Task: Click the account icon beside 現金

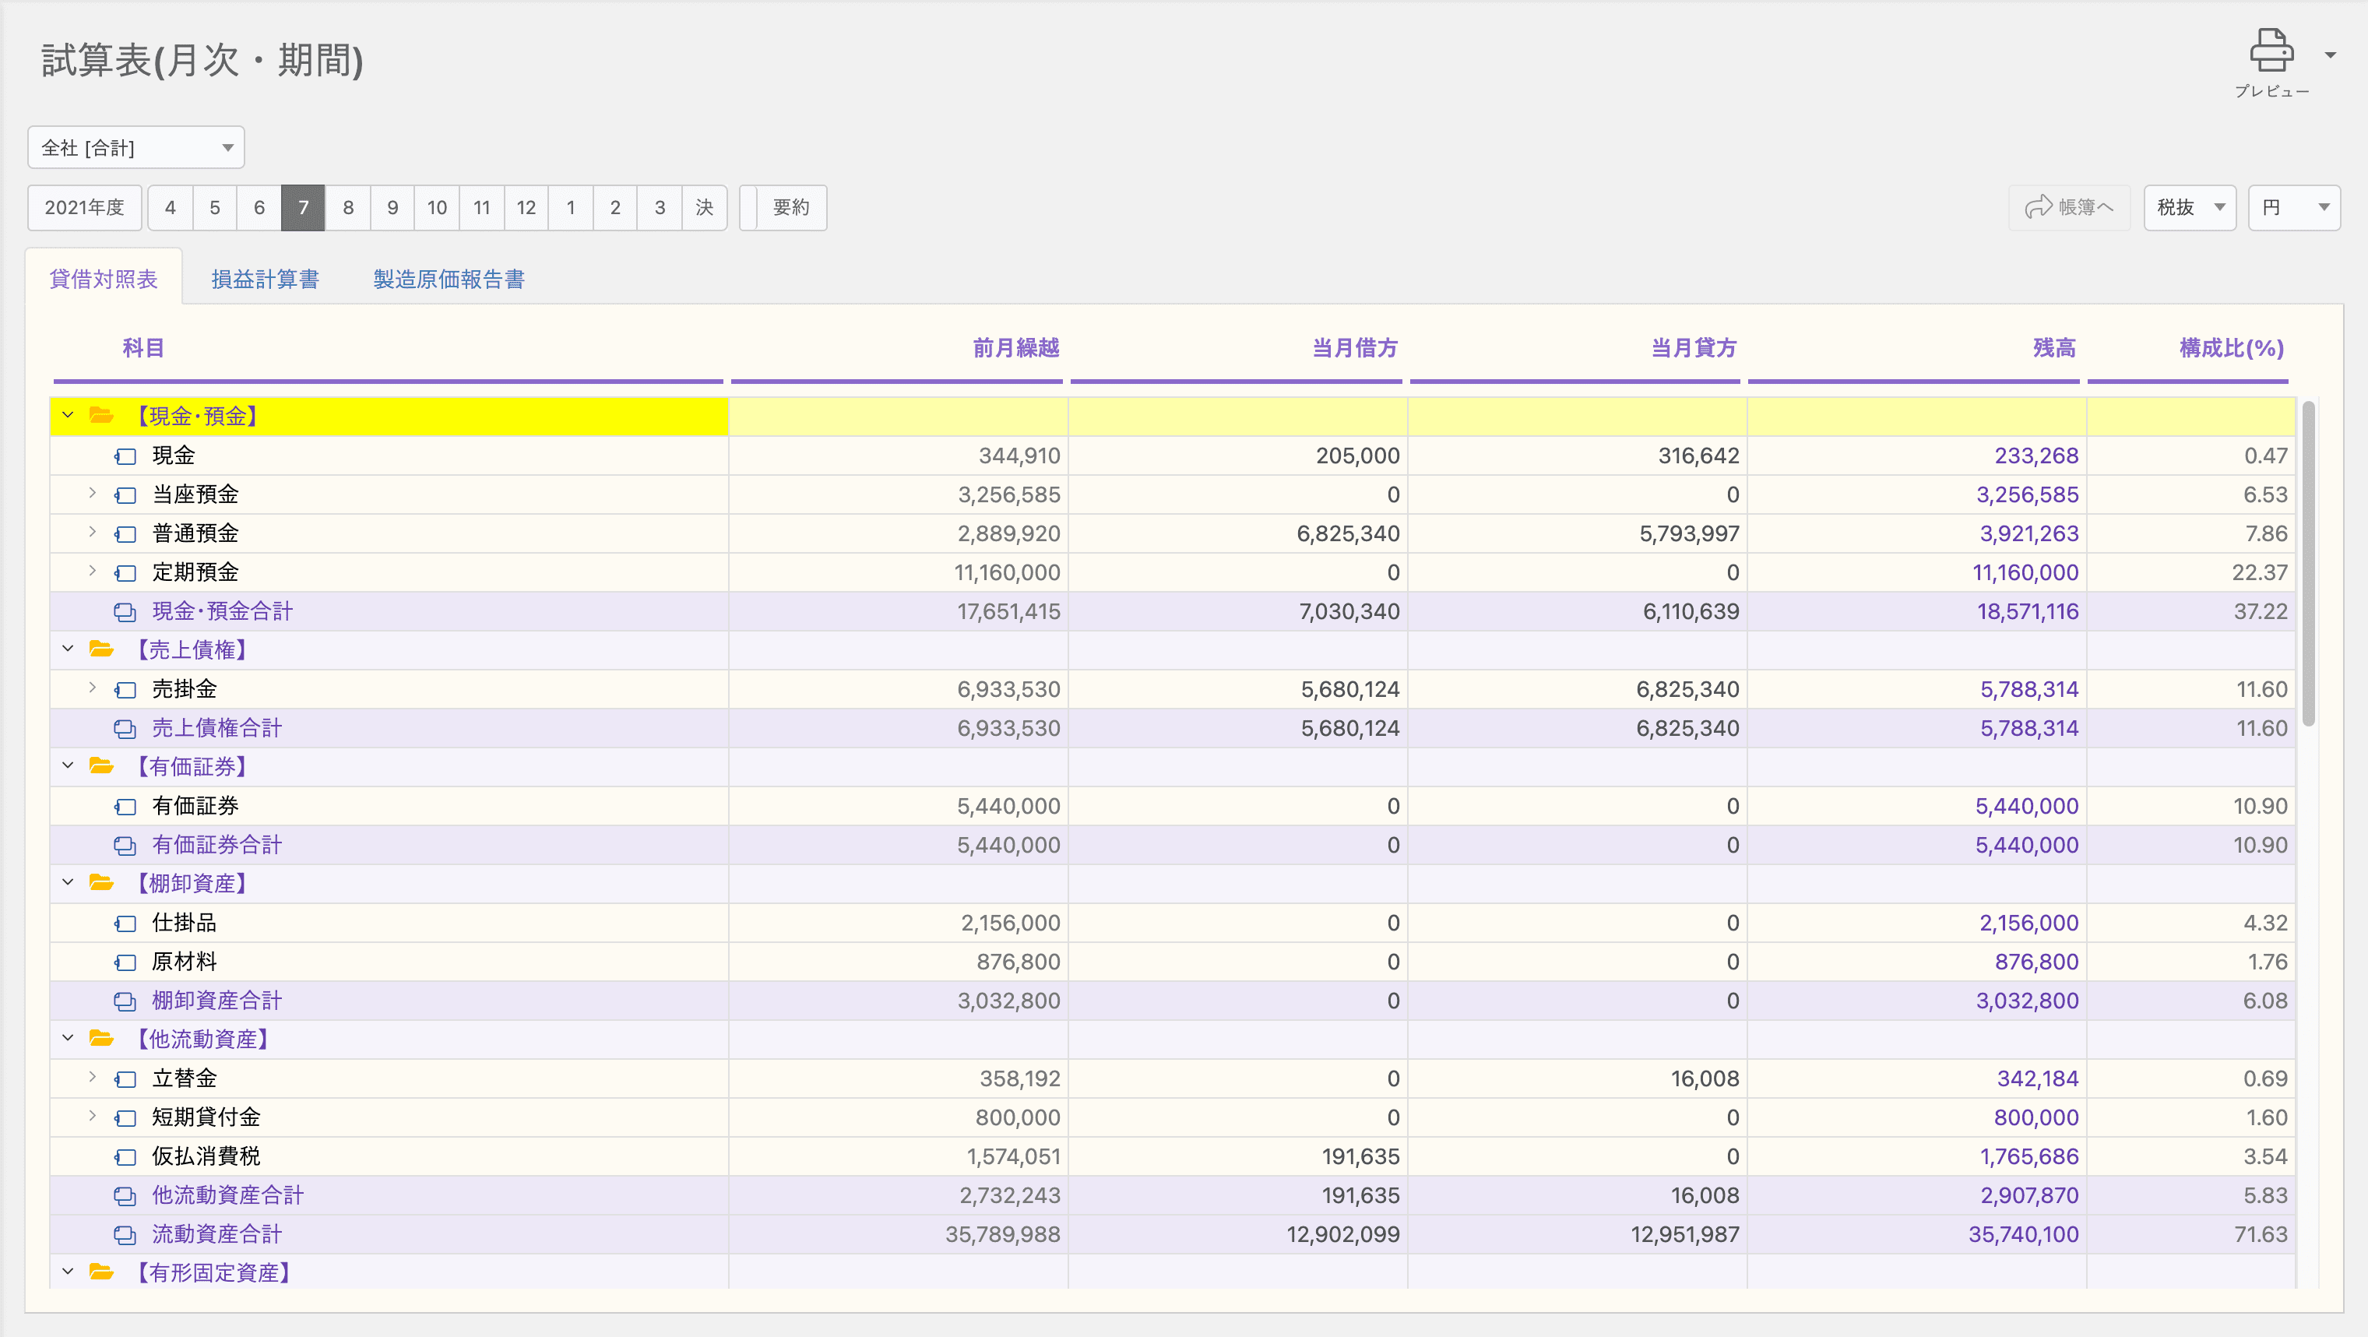Action: click(x=126, y=456)
